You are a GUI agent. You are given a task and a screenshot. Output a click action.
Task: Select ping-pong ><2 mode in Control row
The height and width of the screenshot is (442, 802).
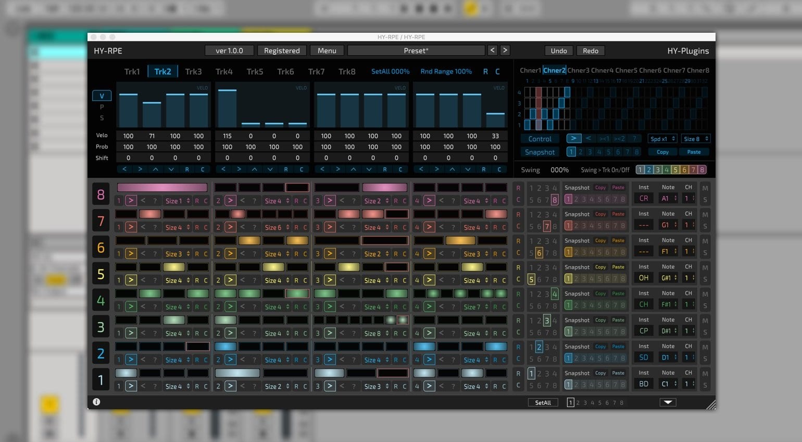(x=619, y=138)
